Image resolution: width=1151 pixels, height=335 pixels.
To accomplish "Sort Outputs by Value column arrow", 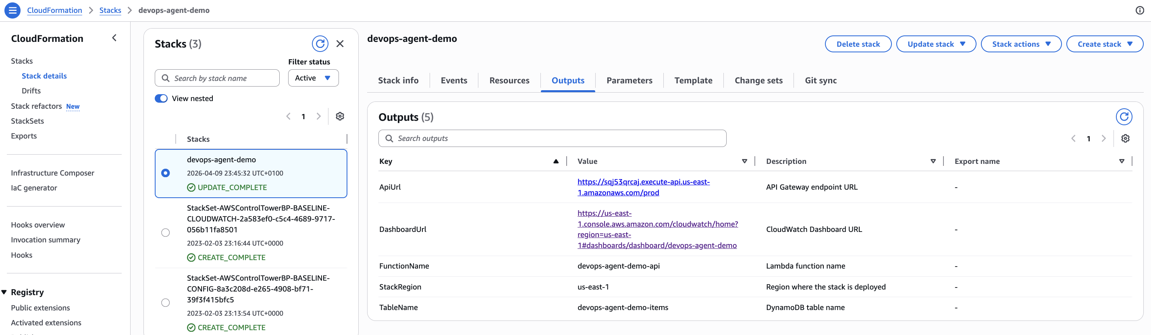I will [x=744, y=161].
